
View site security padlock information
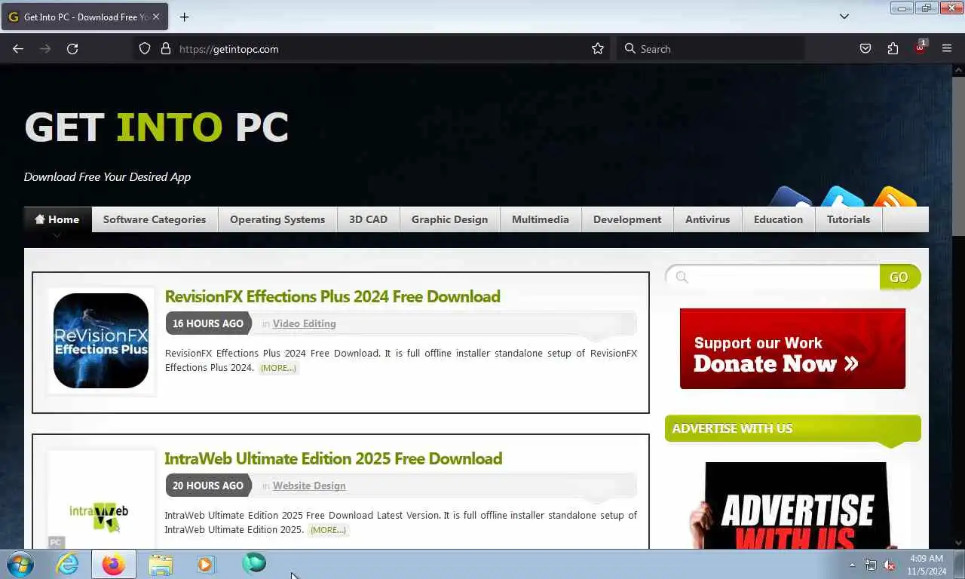(166, 48)
